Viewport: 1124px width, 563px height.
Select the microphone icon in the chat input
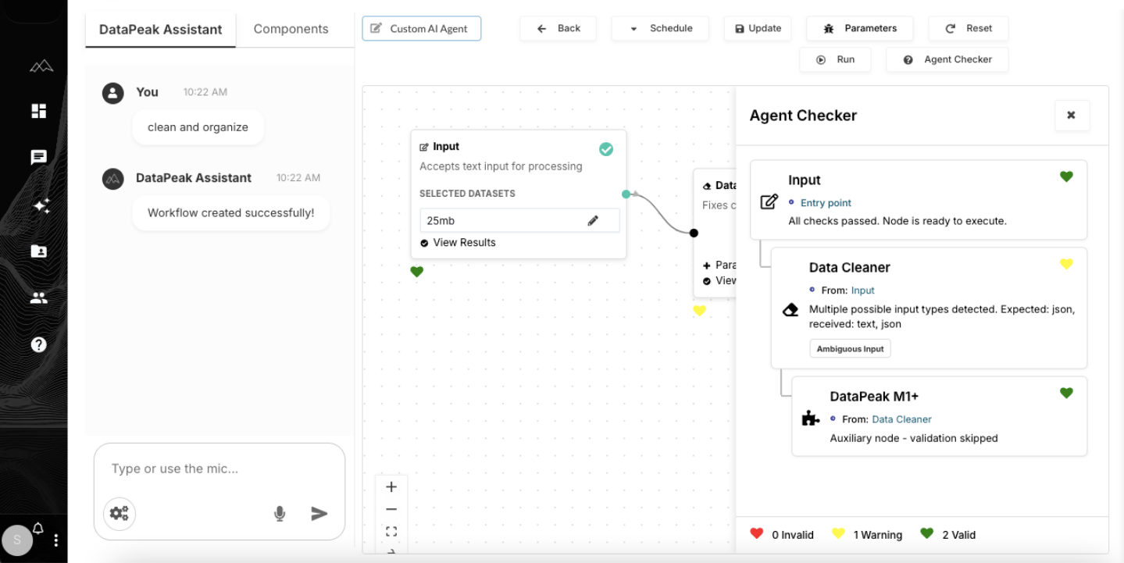point(279,513)
